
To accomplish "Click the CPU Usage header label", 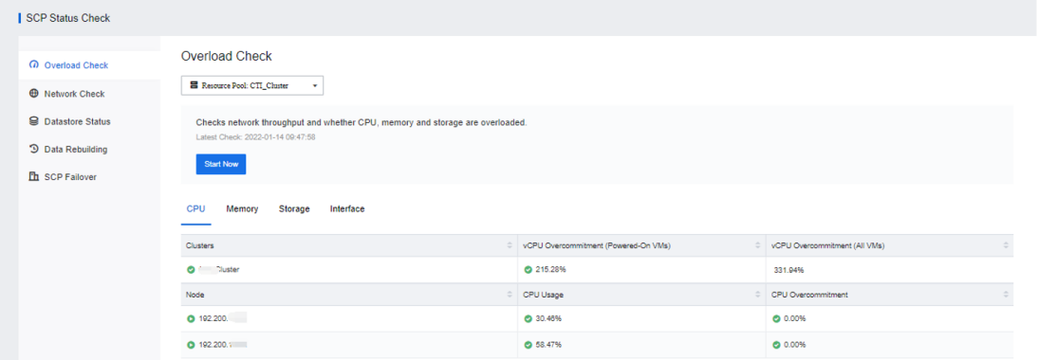I will pos(544,295).
